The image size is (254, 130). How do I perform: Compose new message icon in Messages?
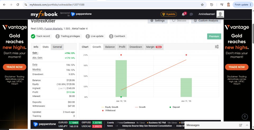[241, 125]
